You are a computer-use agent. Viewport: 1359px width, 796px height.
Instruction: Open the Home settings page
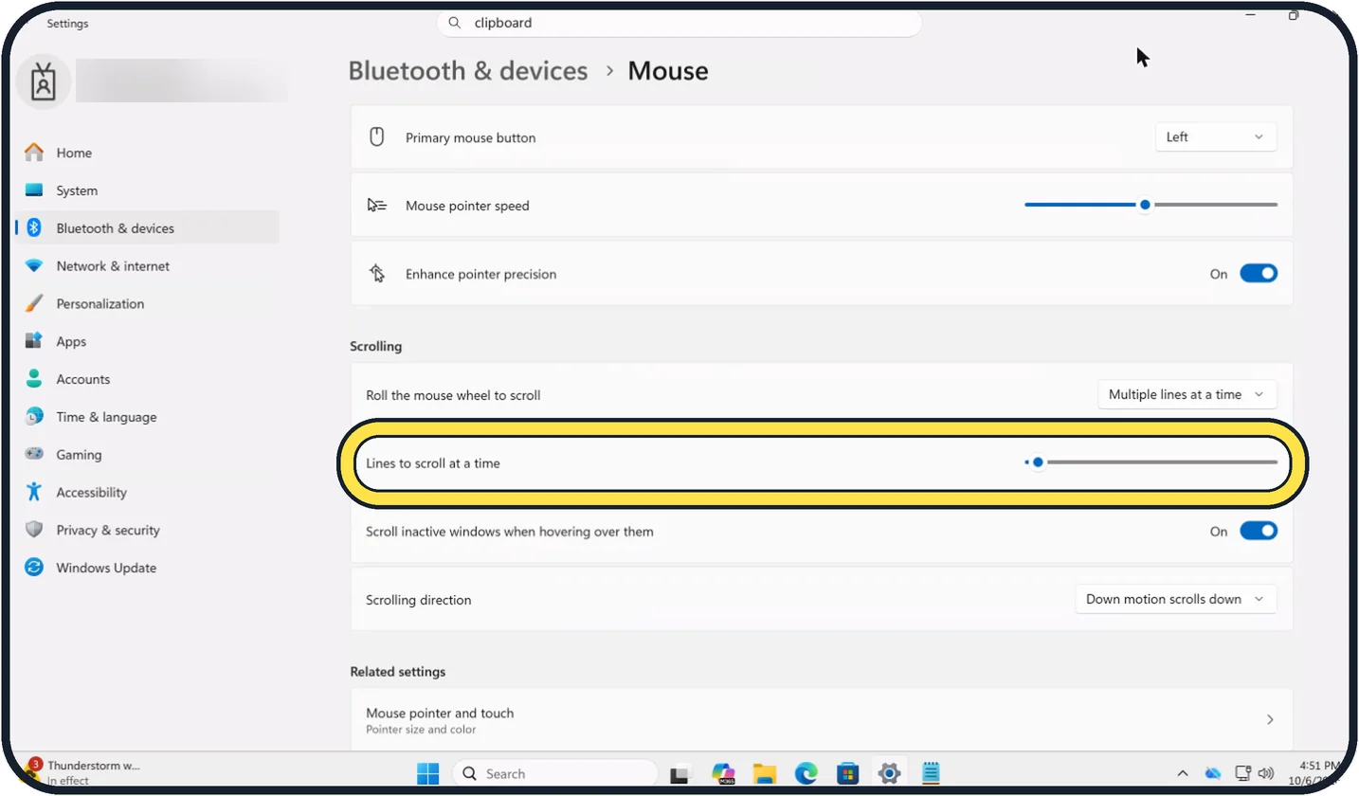(x=147, y=153)
